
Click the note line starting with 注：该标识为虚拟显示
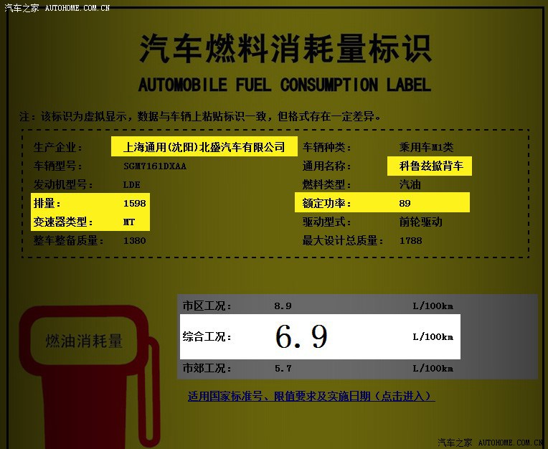(x=200, y=116)
